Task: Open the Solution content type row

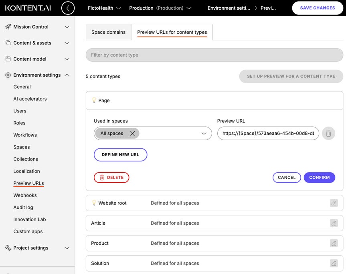Action: click(x=214, y=263)
